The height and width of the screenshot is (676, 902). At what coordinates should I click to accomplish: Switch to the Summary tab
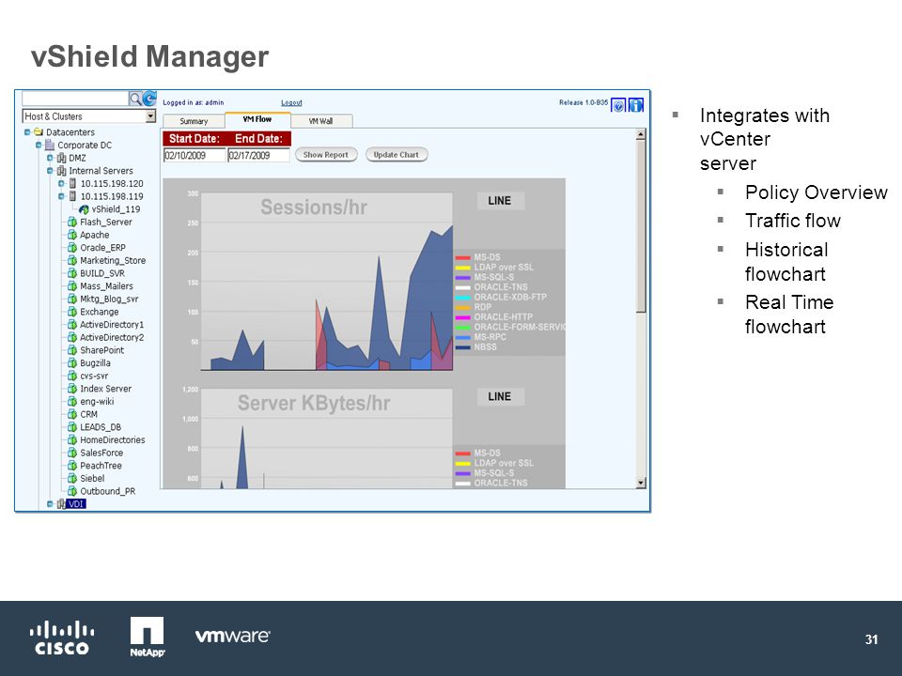pos(194,121)
